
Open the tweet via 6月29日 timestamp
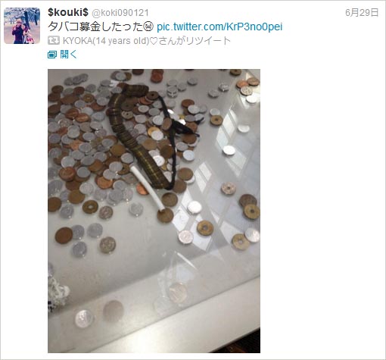pos(362,12)
